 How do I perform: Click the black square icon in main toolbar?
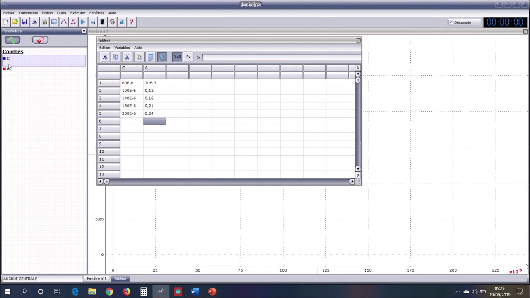point(102,22)
